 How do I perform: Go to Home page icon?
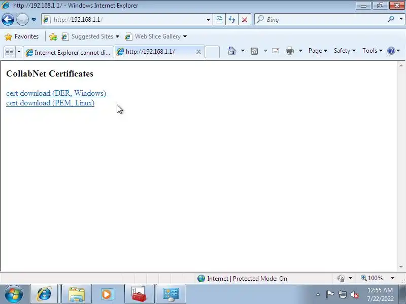[232, 51]
